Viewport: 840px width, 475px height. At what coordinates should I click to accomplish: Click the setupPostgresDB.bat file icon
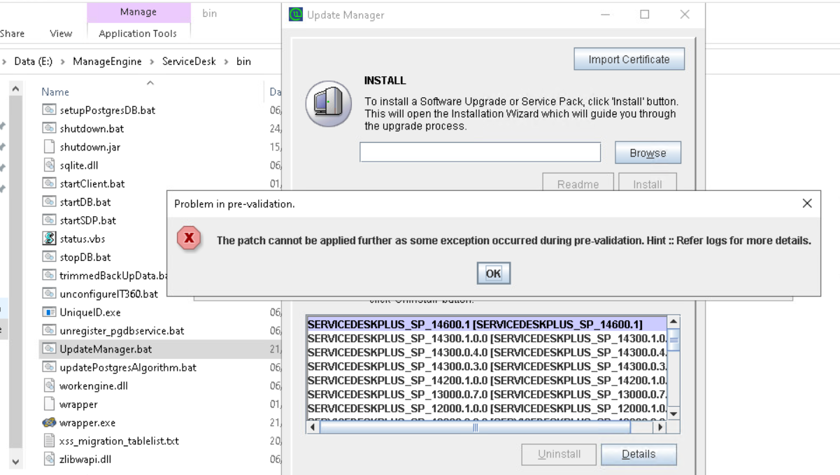49,110
